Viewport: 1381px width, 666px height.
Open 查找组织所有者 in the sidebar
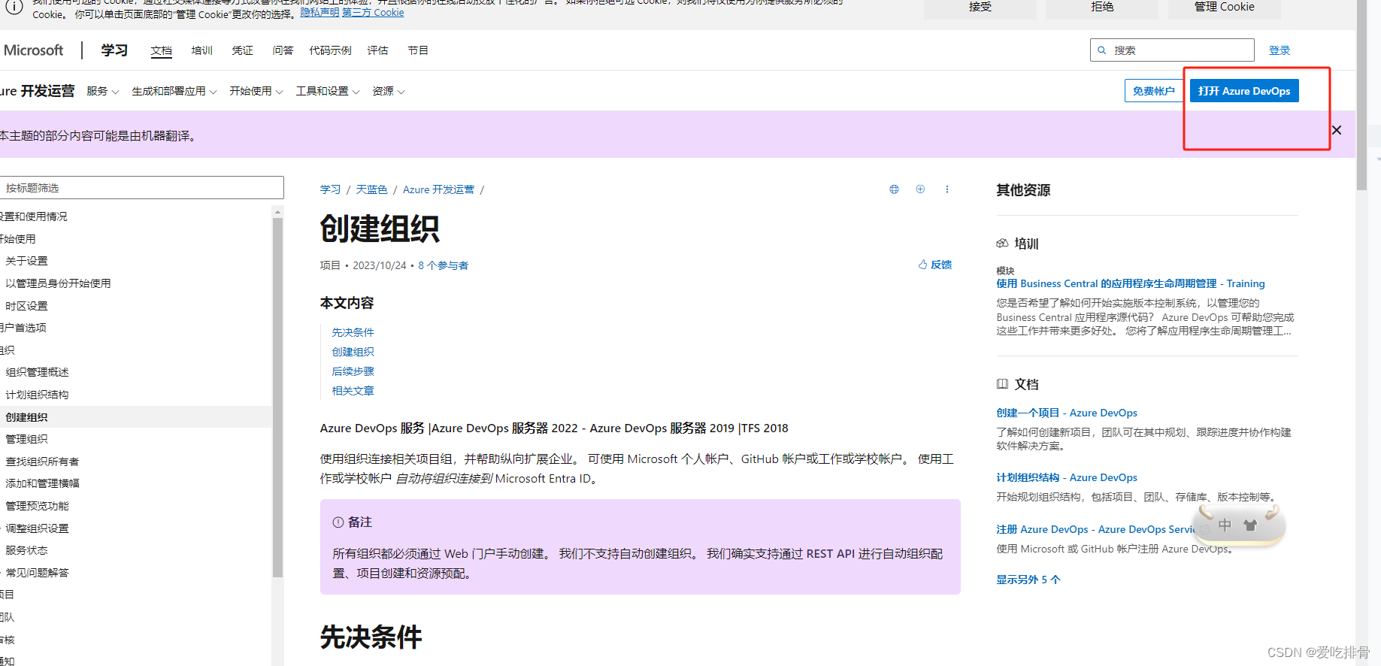[42, 462]
